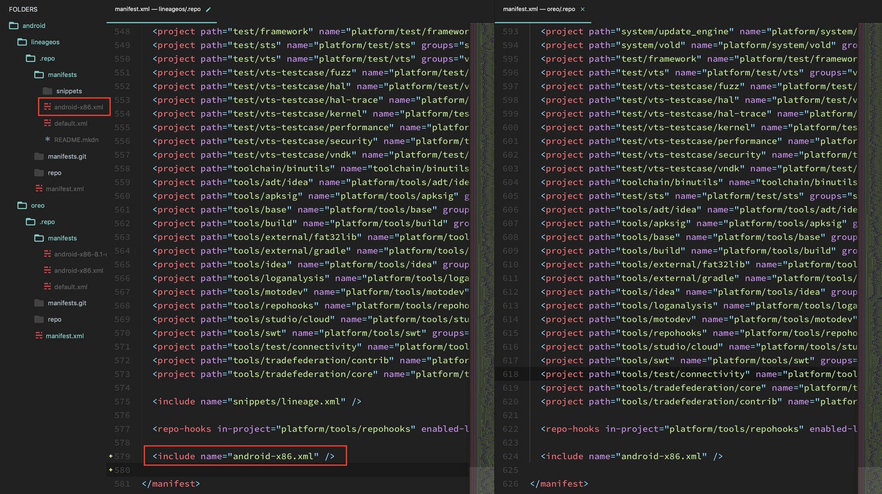Open manifest.xml under oreo .repo
The image size is (882, 494).
(65, 336)
